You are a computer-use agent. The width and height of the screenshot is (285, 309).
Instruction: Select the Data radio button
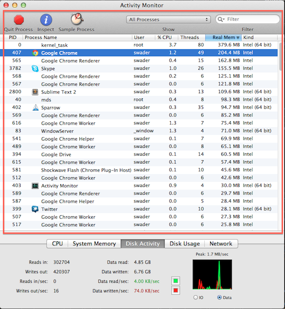[219, 297]
